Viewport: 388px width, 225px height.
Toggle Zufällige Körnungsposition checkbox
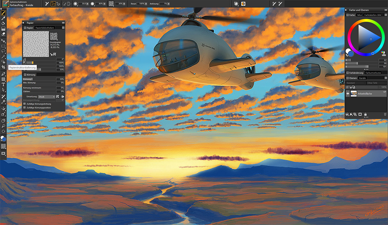[x=25, y=108]
